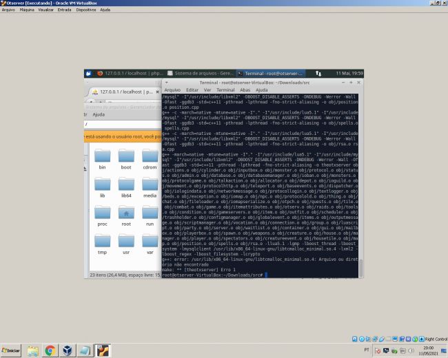This screenshot has height=358, width=448.
Task: Click VirtualBox mouse integration status icon
Action: [x=415, y=339]
